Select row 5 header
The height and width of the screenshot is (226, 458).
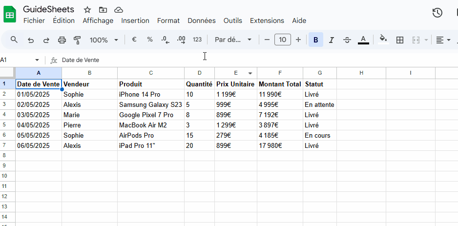tap(8, 125)
